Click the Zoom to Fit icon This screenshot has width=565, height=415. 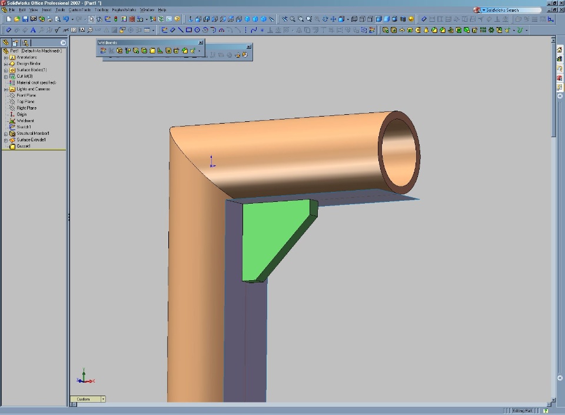coord(293,19)
